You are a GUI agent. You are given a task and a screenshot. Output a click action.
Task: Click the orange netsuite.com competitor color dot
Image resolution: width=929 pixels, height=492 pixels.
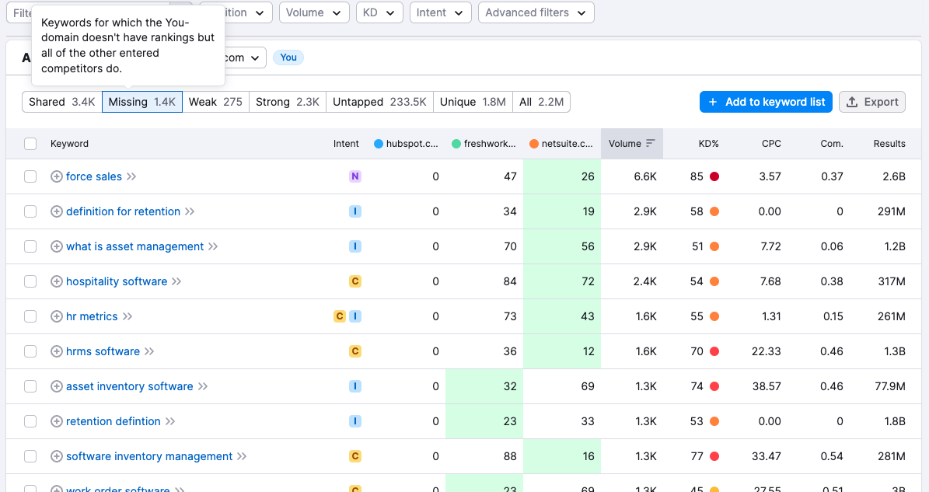(x=534, y=144)
